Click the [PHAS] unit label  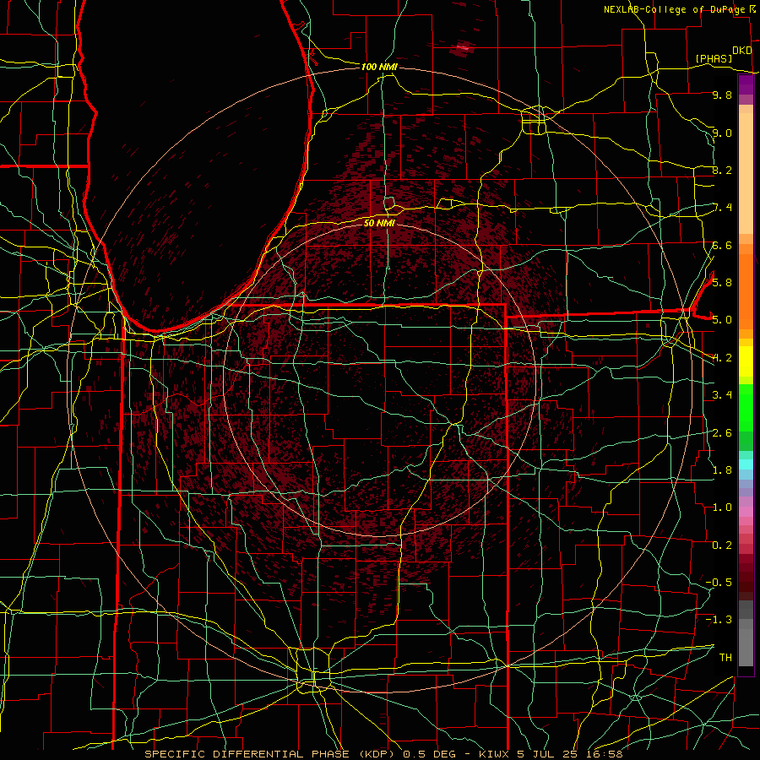tap(714, 58)
